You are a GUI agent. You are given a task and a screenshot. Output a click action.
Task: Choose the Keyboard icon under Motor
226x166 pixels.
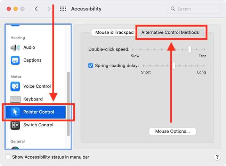click(x=15, y=99)
